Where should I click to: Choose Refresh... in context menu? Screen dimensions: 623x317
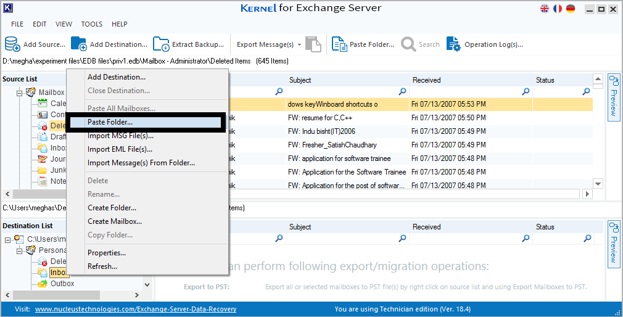click(x=147, y=266)
